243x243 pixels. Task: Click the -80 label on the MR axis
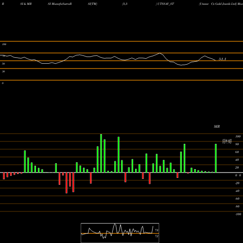(237, 207)
